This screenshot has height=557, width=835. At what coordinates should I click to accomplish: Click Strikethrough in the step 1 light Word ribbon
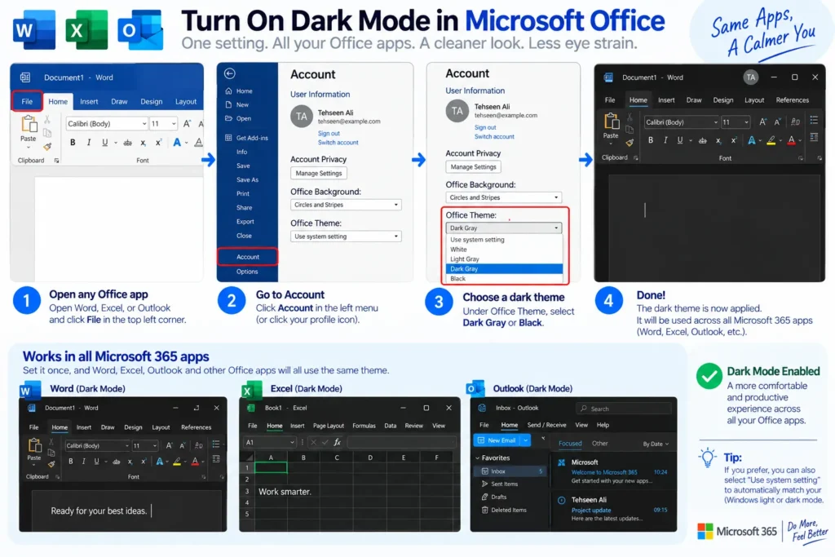[127, 143]
